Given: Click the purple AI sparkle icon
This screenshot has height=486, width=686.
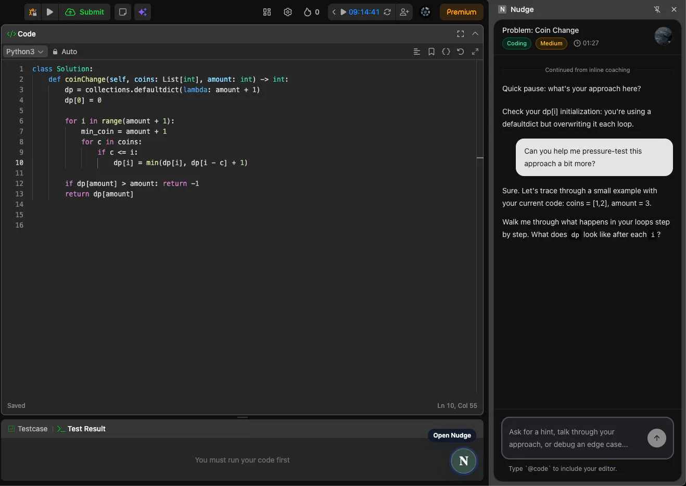Looking at the screenshot, I should 142,12.
